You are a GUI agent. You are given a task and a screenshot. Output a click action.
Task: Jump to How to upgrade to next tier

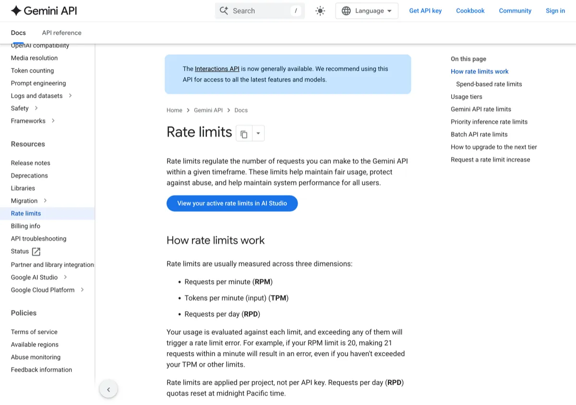click(494, 147)
